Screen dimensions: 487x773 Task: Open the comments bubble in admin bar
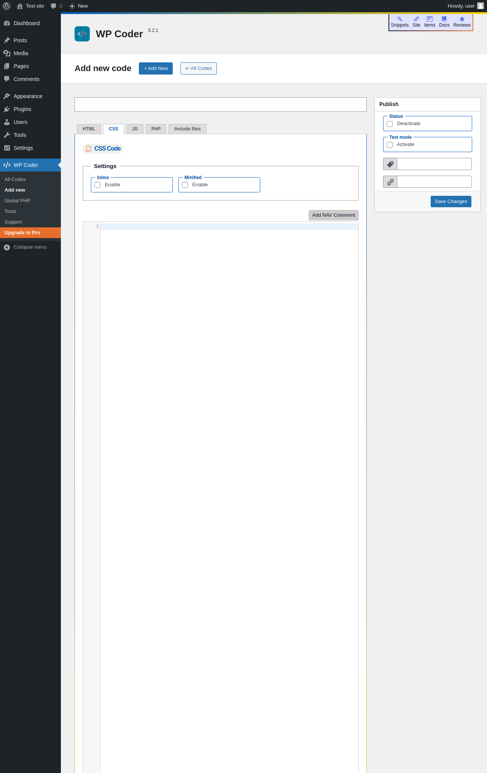[53, 6]
